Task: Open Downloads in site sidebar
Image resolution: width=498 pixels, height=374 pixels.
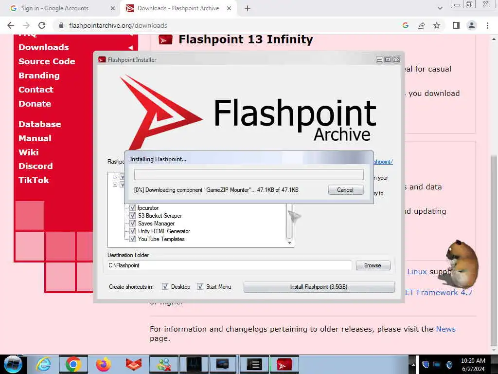Action: (x=44, y=47)
